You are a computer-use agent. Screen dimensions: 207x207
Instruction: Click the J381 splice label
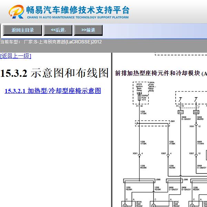pos(173,121)
